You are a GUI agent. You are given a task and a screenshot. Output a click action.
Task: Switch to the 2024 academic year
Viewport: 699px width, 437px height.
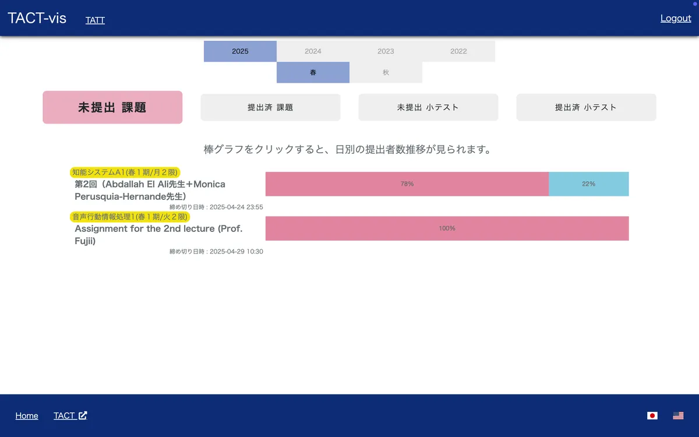coord(313,51)
